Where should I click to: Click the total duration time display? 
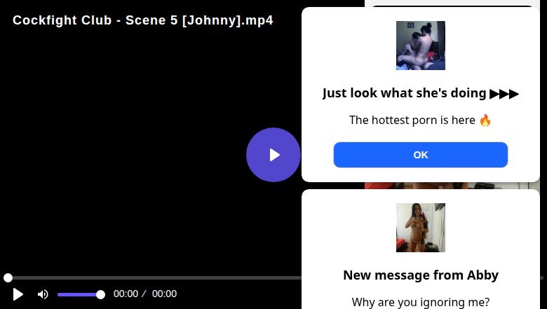(164, 294)
